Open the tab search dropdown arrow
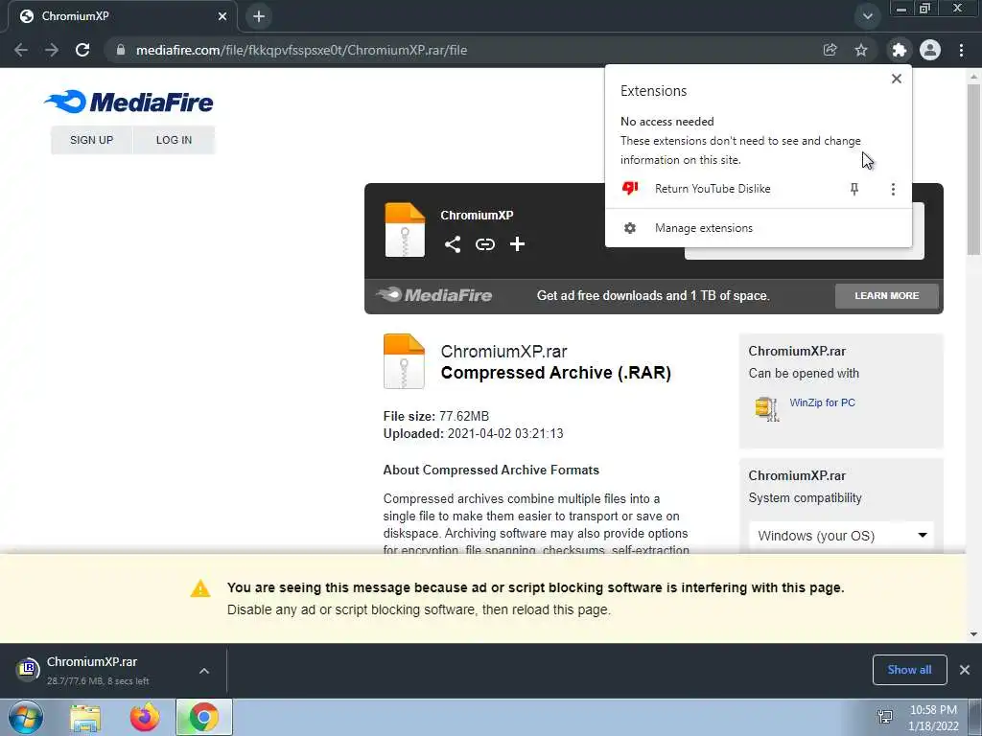The image size is (982, 736). point(867,16)
